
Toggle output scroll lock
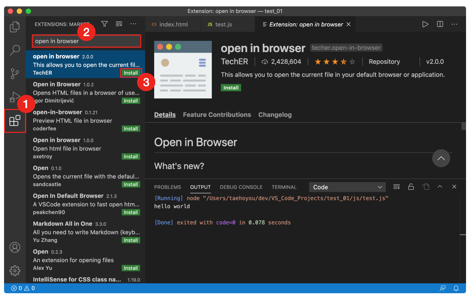(411, 187)
